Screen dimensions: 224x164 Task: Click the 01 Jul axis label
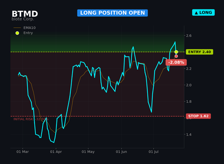154,152
